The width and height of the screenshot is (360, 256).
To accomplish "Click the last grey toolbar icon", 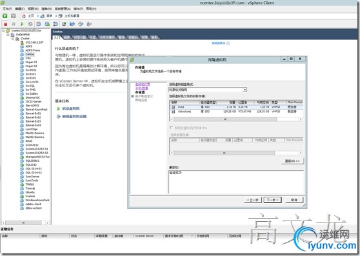I will [x=89, y=24].
